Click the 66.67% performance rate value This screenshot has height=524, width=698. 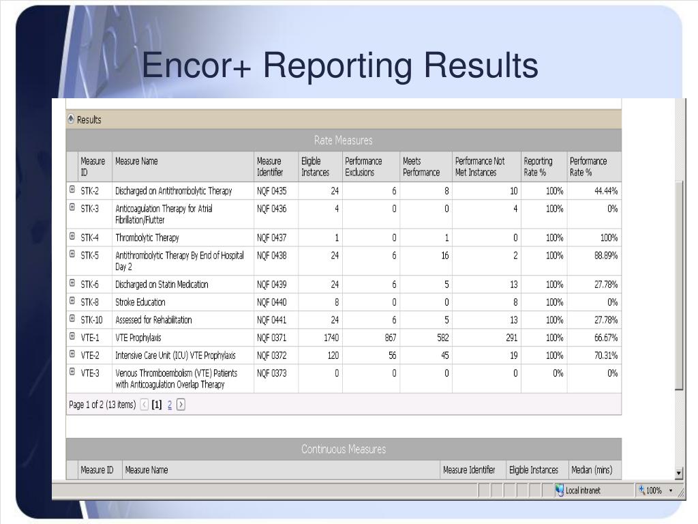tap(606, 338)
